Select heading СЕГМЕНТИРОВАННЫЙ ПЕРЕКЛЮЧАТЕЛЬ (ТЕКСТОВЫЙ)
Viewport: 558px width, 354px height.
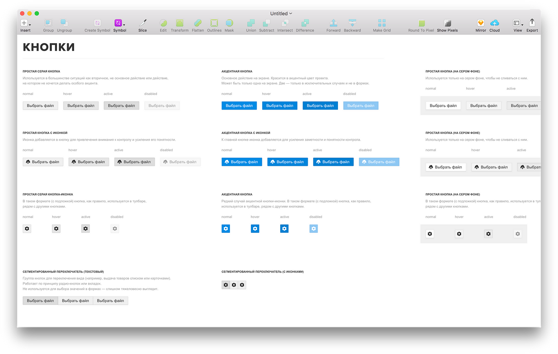tap(63, 272)
